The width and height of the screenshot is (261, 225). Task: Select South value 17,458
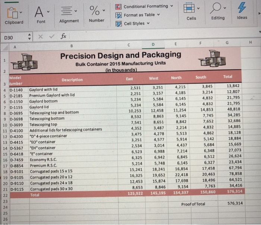point(204,168)
